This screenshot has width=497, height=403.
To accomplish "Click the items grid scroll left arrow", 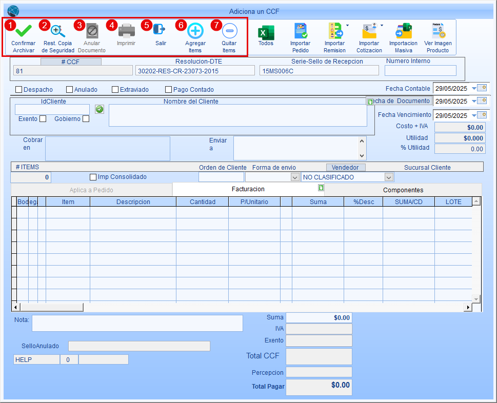I will [15, 307].
